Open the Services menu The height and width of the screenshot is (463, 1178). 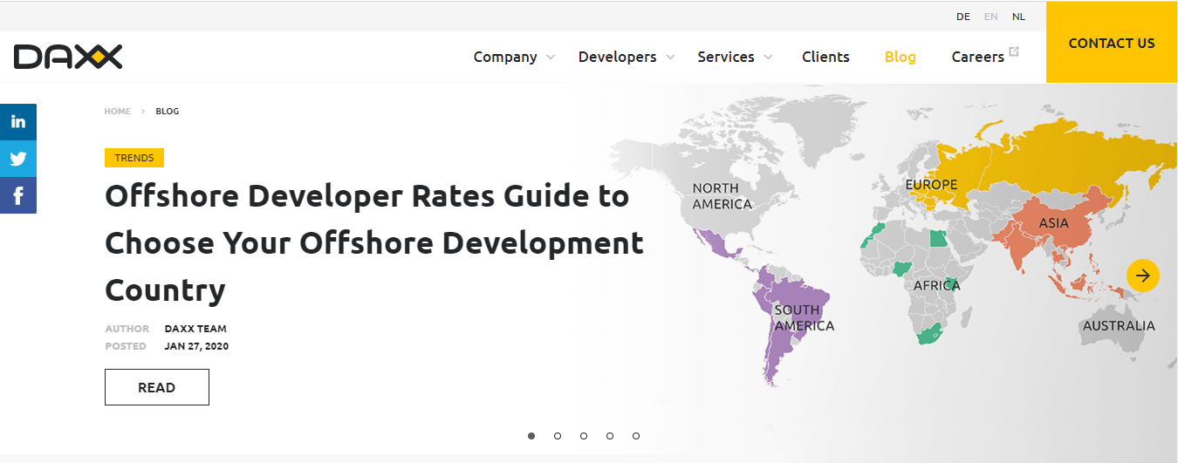click(726, 57)
